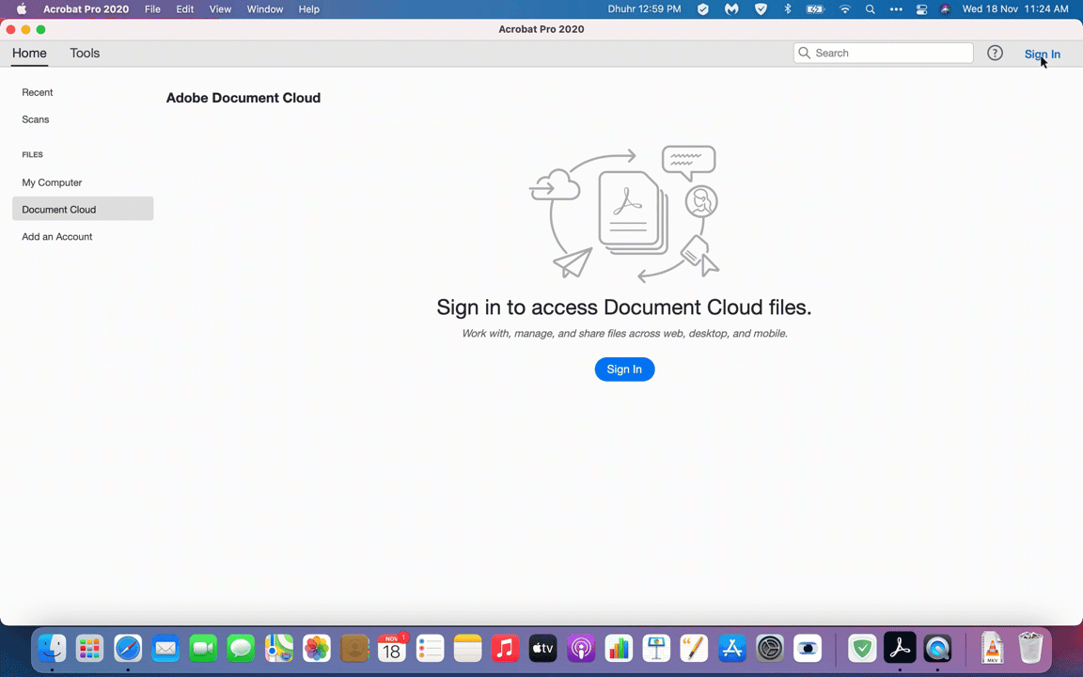1083x677 pixels.
Task: Open Photos from the Dock
Action: pyautogui.click(x=316, y=649)
